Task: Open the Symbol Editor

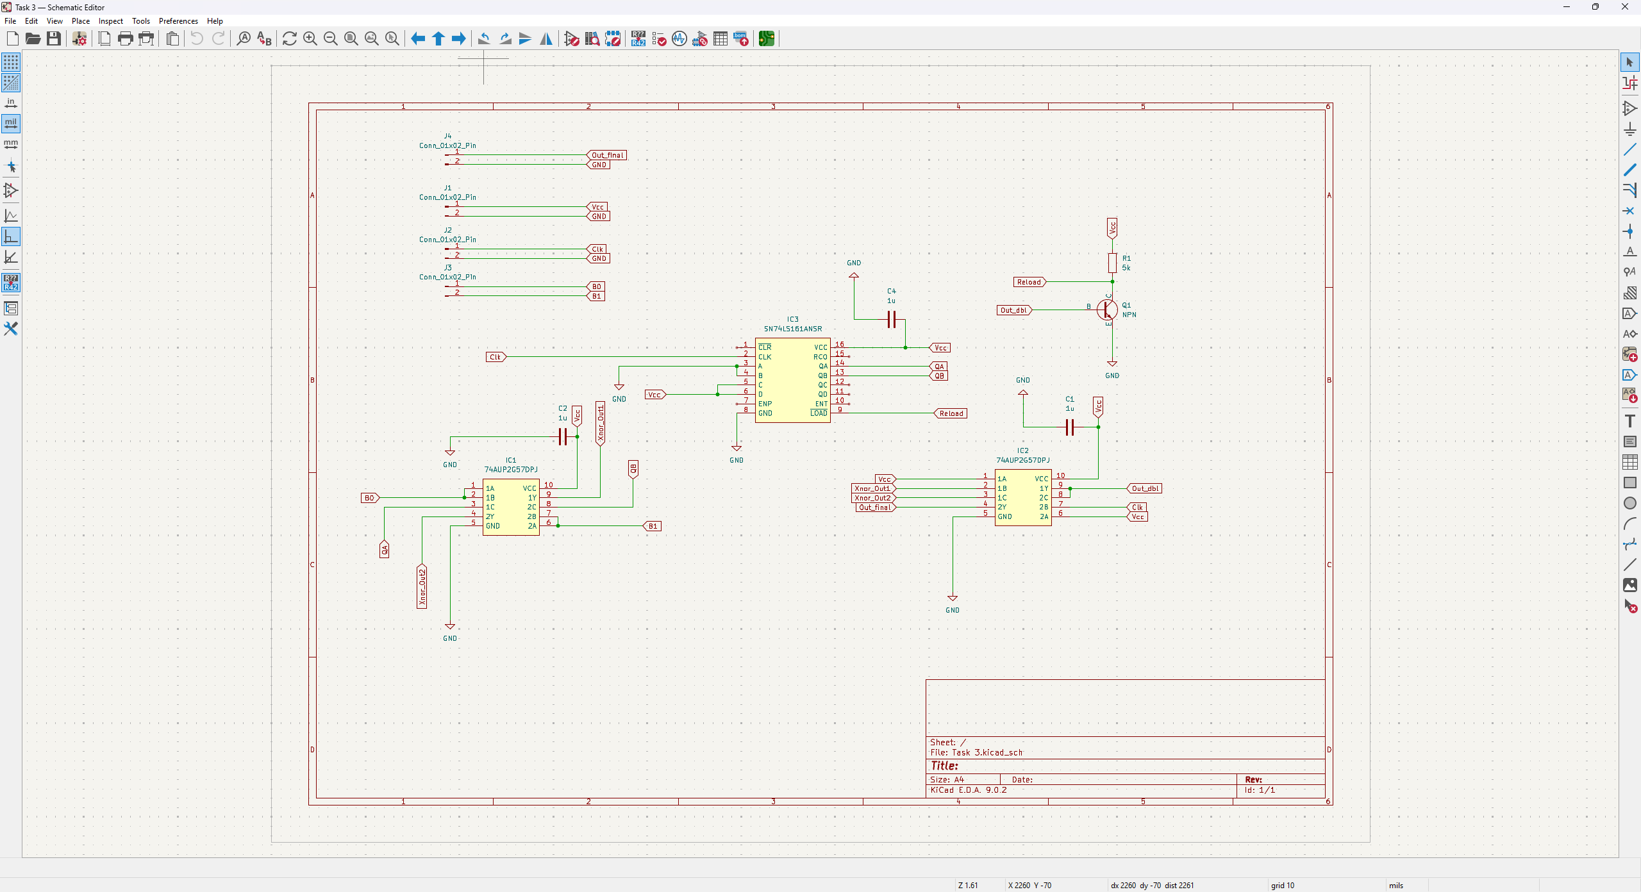Action: click(572, 39)
